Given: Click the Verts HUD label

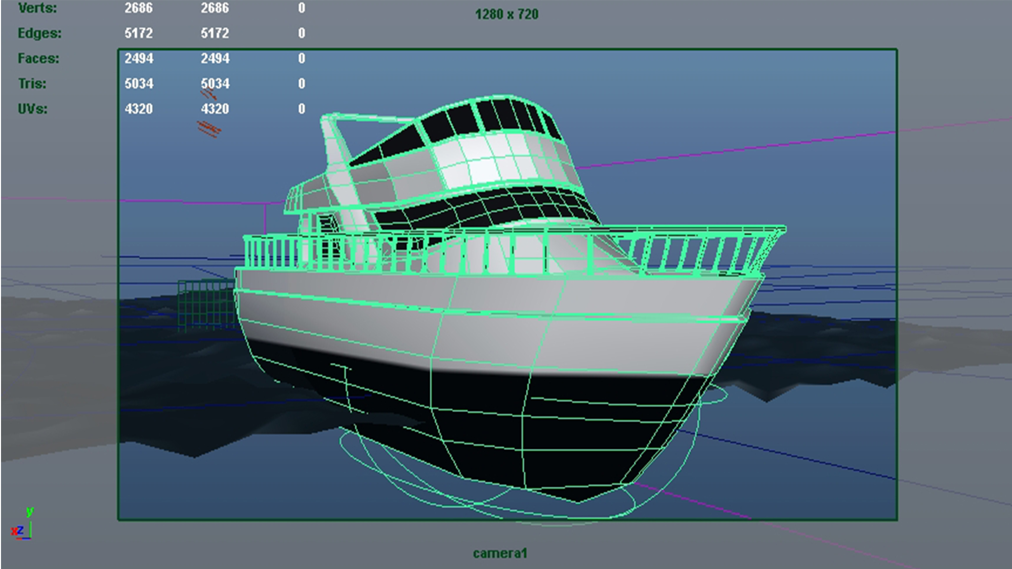Looking at the screenshot, I should click(37, 8).
